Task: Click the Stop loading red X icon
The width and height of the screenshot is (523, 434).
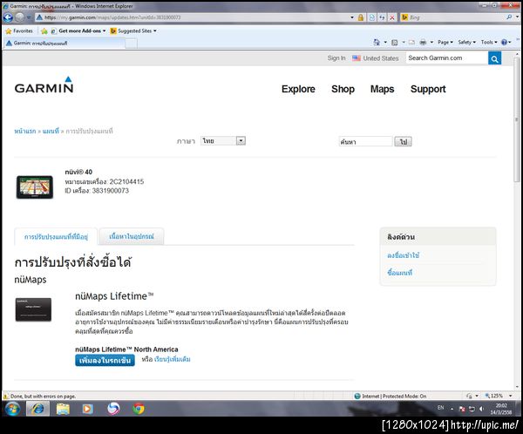Action: click(x=392, y=17)
